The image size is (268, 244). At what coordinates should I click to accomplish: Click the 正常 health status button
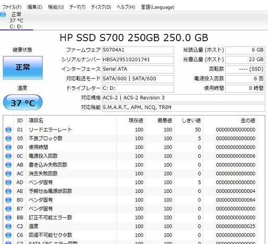tap(23, 68)
